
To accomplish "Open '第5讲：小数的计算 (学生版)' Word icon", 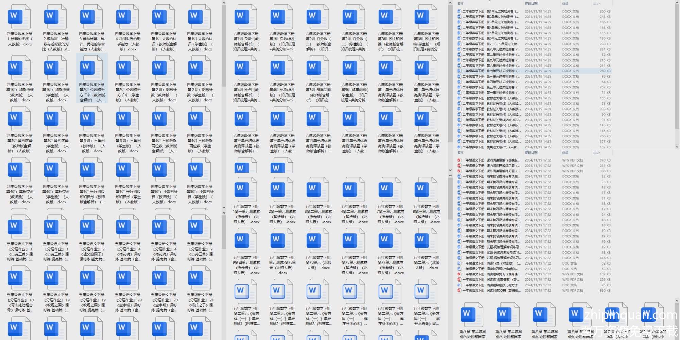I will (x=200, y=170).
